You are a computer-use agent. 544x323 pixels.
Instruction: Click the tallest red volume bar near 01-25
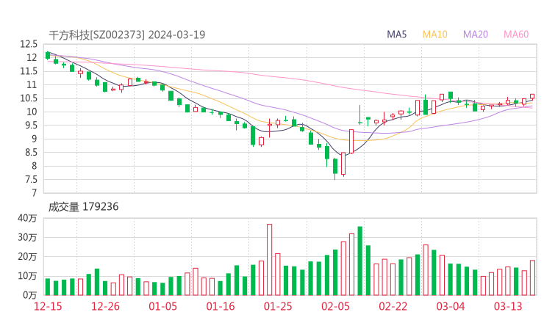(x=269, y=260)
